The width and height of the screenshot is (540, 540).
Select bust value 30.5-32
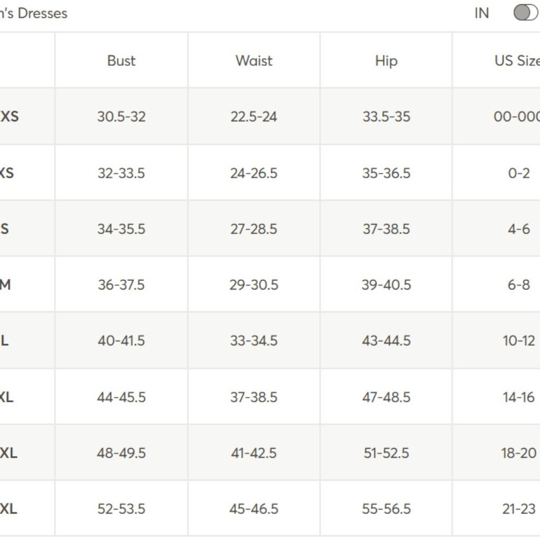[x=121, y=117]
